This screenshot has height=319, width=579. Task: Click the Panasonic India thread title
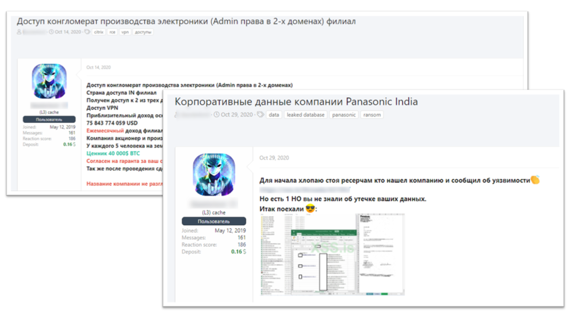coord(296,102)
